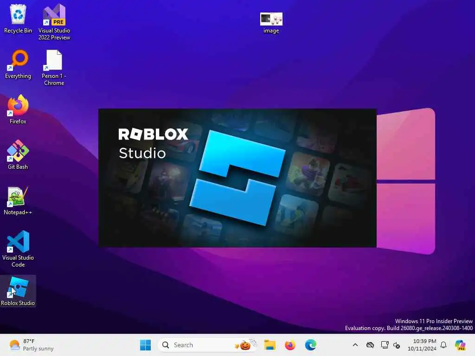Screen dimensions: 475x356
Task: Select the Visual Studio Code shortcut
Action: [18, 249]
